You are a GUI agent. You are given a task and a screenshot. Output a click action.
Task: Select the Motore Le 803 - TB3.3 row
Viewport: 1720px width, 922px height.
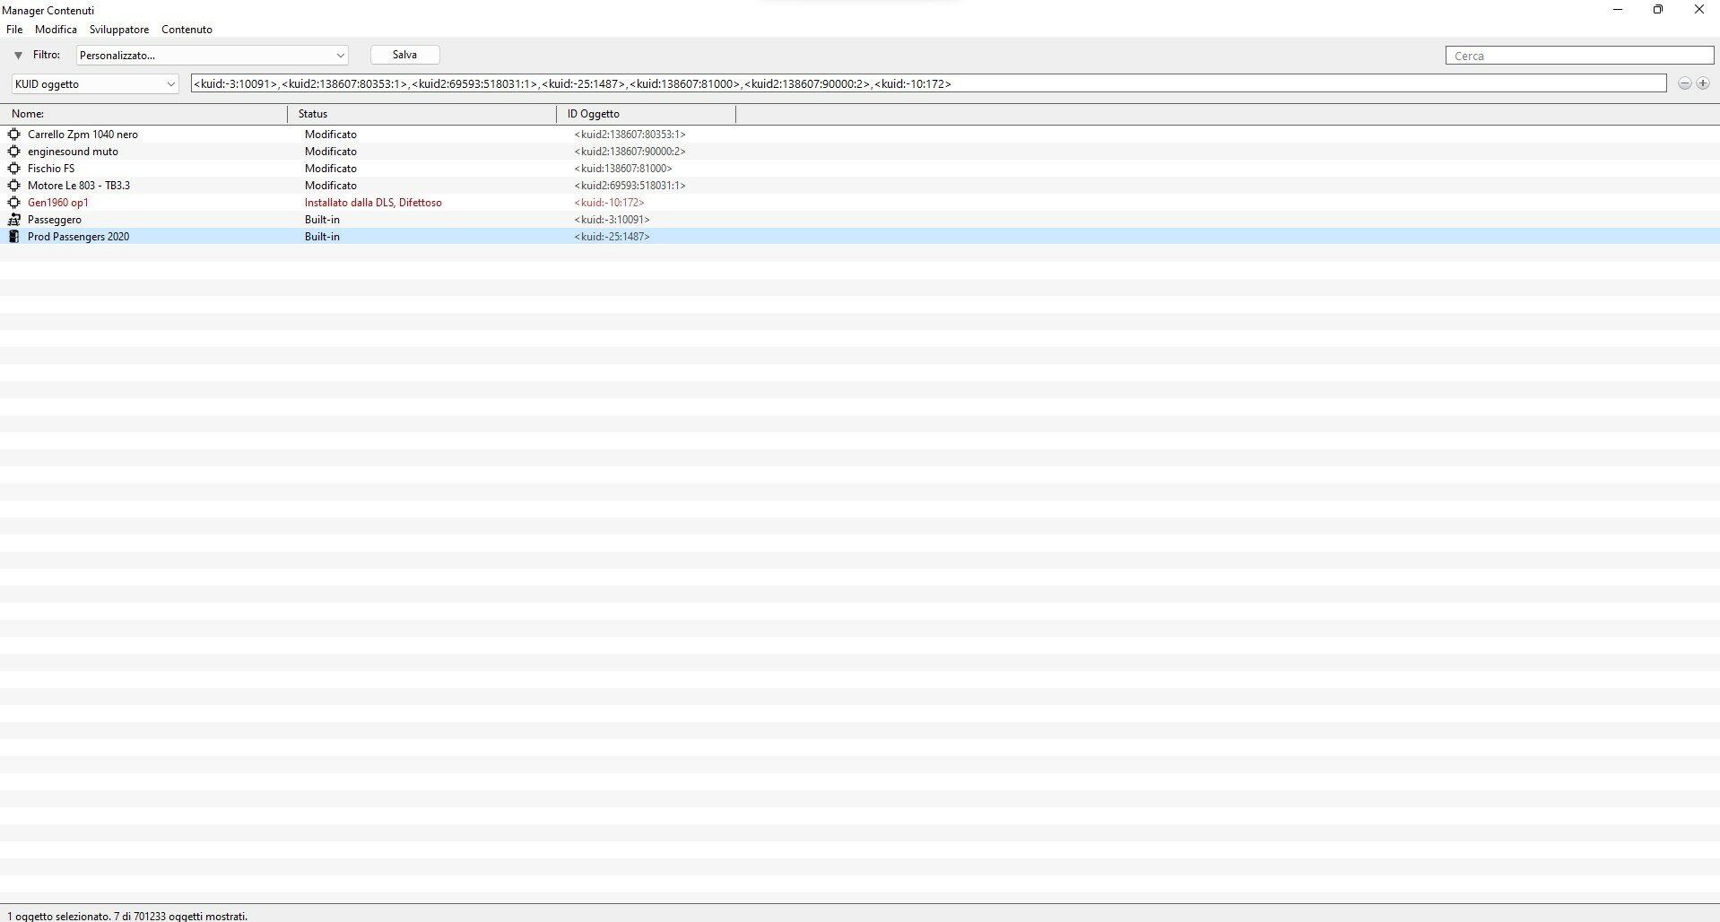[860, 186]
